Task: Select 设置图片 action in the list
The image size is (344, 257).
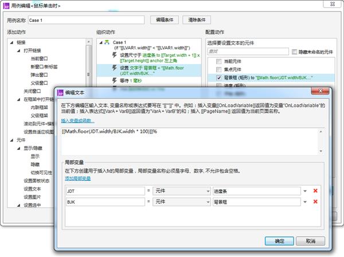Action: tap(32, 196)
